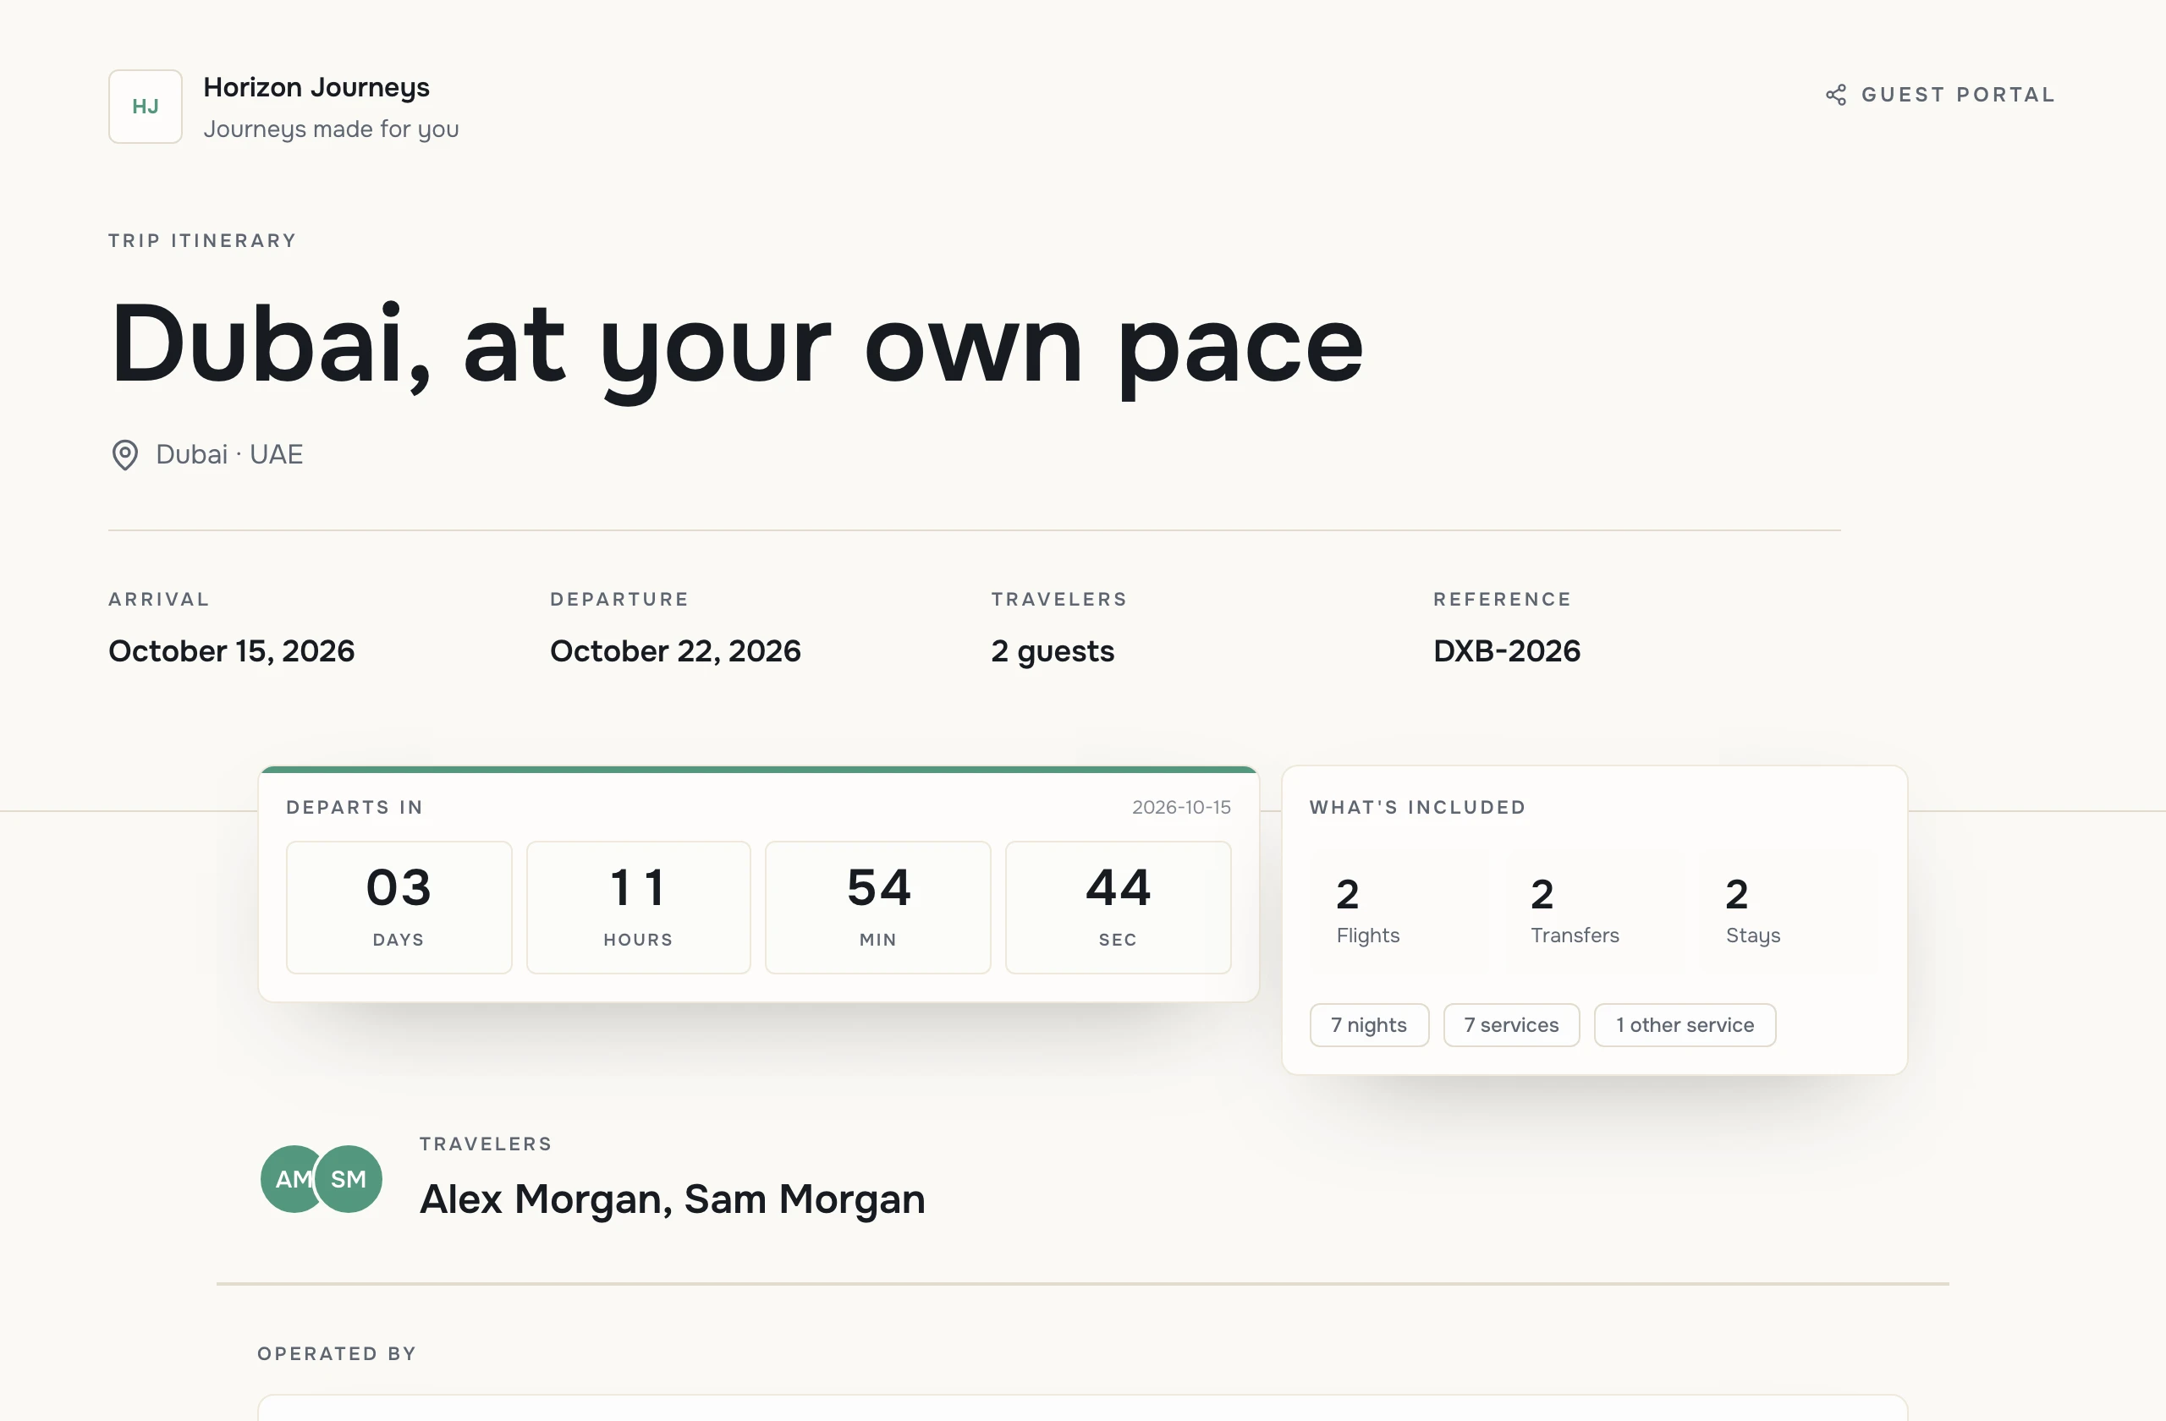Click the Transfers count tile
The width and height of the screenshot is (2166, 1421).
click(x=1593, y=911)
